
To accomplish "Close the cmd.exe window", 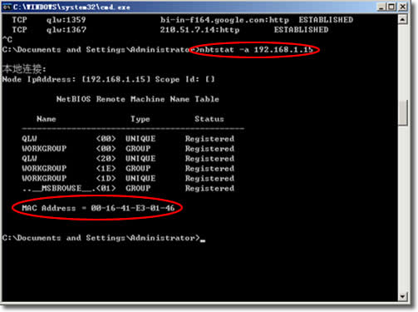I will pyautogui.click(x=402, y=7).
